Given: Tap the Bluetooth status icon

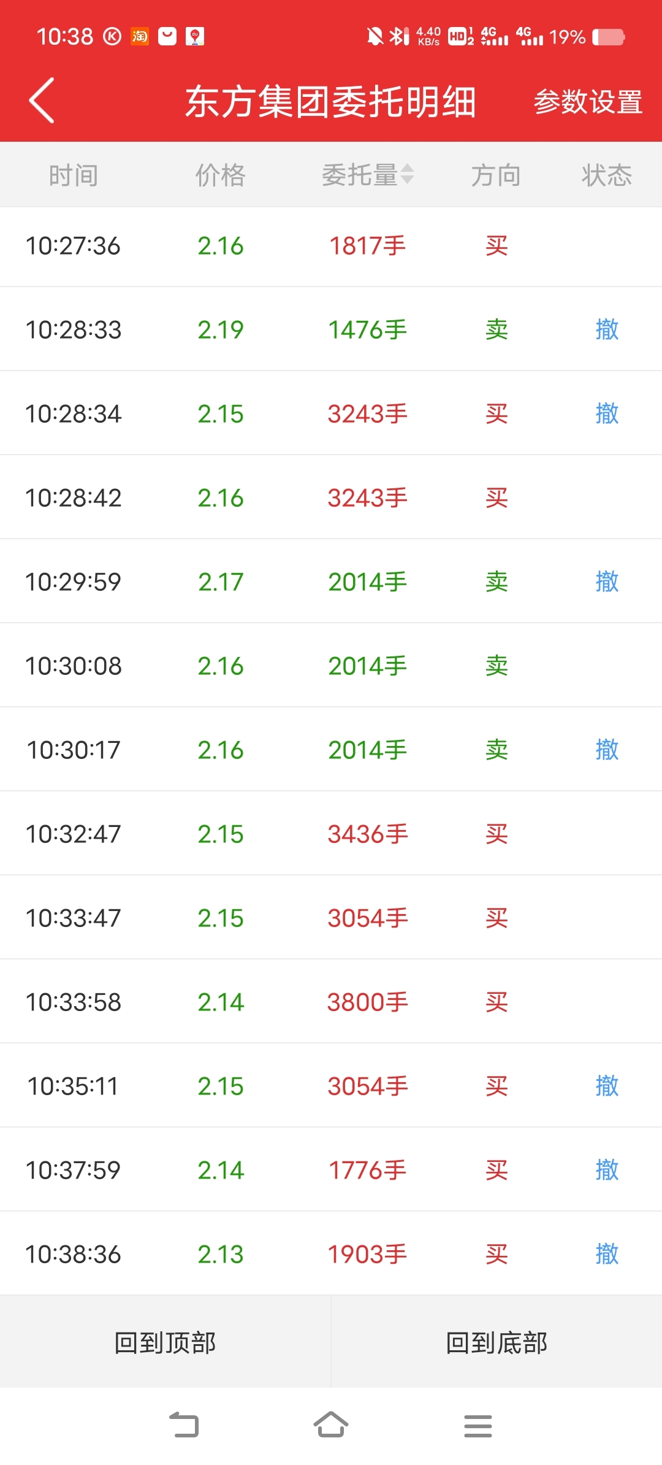Looking at the screenshot, I should (399, 37).
